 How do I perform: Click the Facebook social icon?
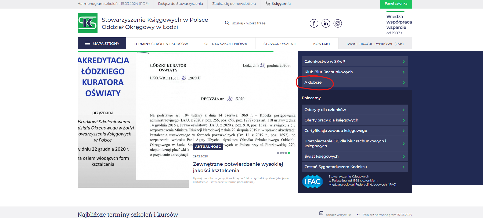coord(314,23)
